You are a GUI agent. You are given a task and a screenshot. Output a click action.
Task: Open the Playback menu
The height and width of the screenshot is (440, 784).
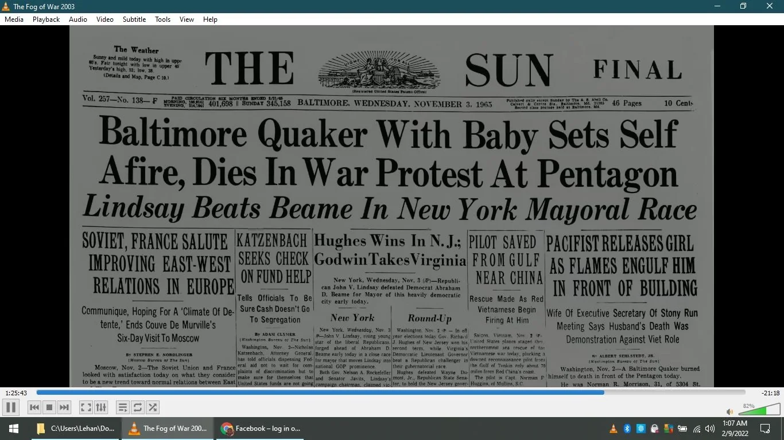point(46,19)
